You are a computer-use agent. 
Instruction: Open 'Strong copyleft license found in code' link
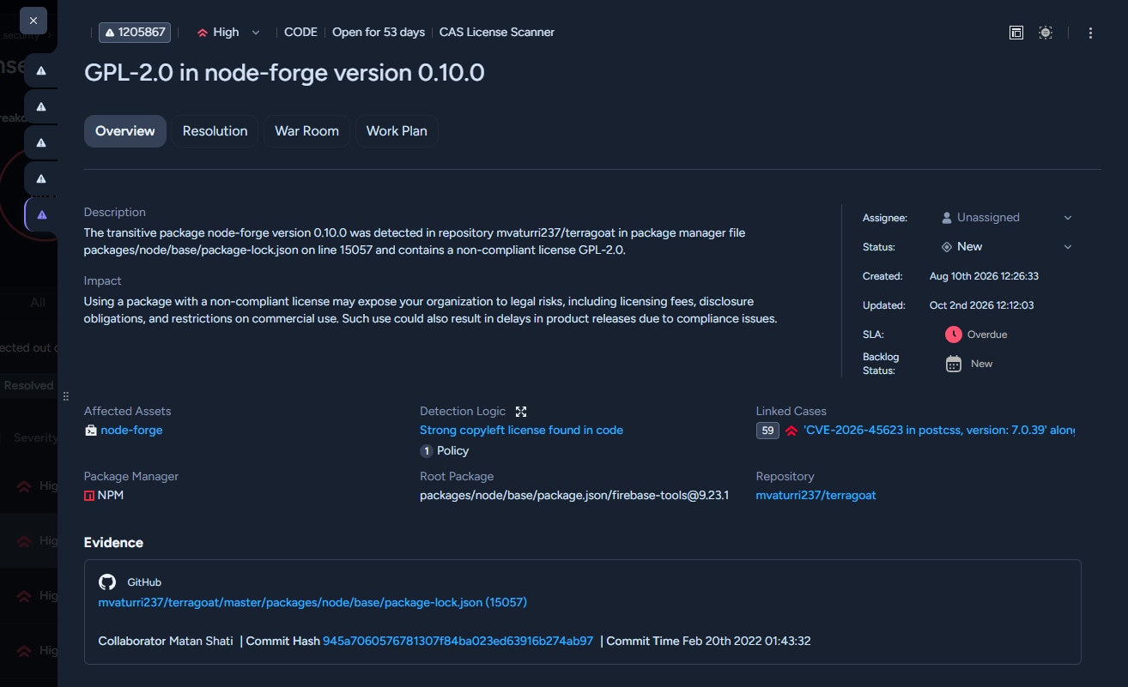521,431
